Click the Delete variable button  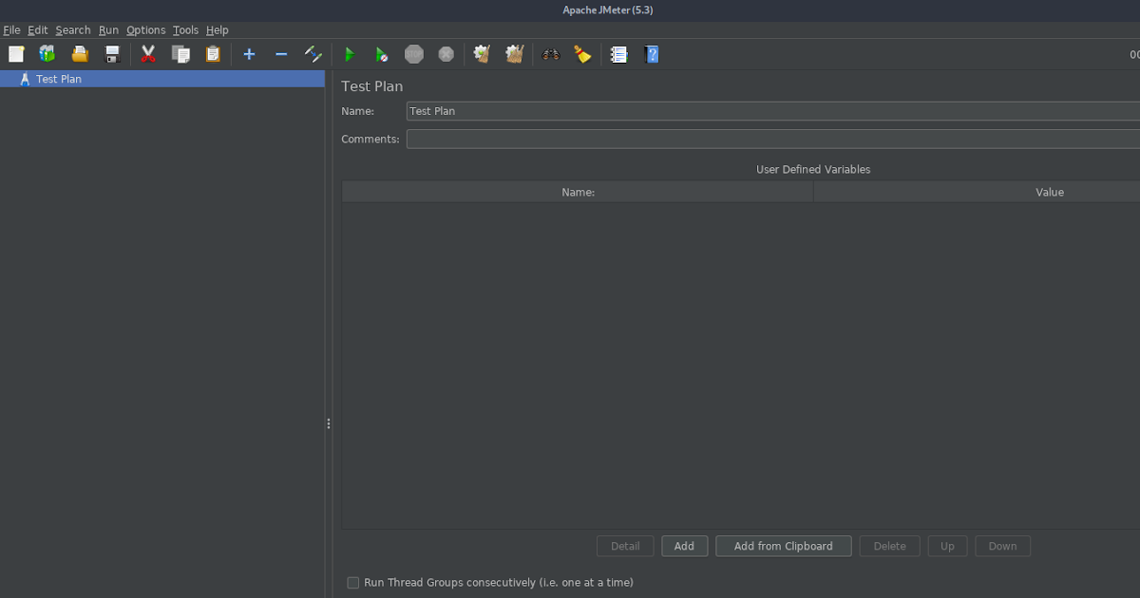(x=890, y=546)
